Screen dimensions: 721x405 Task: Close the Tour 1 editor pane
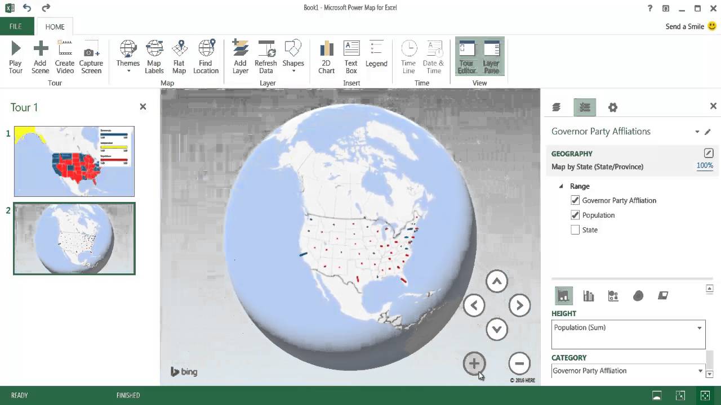point(143,106)
